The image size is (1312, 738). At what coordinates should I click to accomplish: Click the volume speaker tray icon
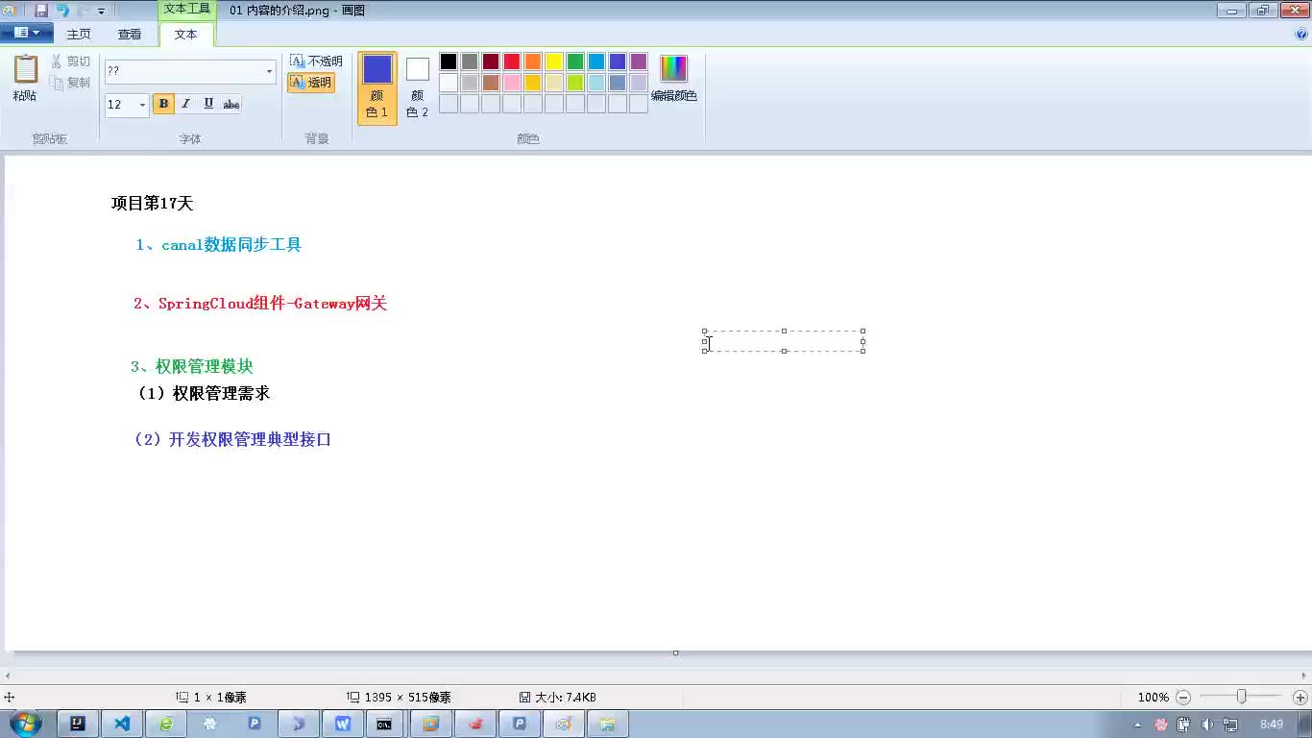click(x=1207, y=725)
